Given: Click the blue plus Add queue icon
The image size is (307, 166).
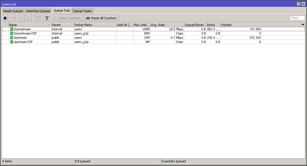Looking at the screenshot, I should (5, 18).
